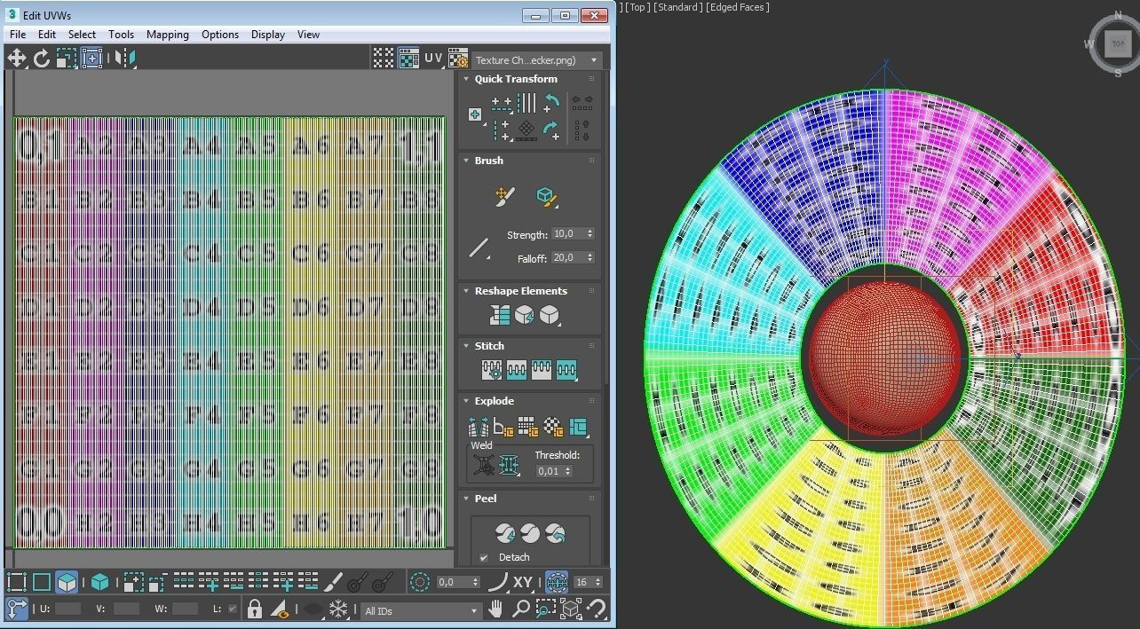Open the Tools menu

[x=121, y=35]
